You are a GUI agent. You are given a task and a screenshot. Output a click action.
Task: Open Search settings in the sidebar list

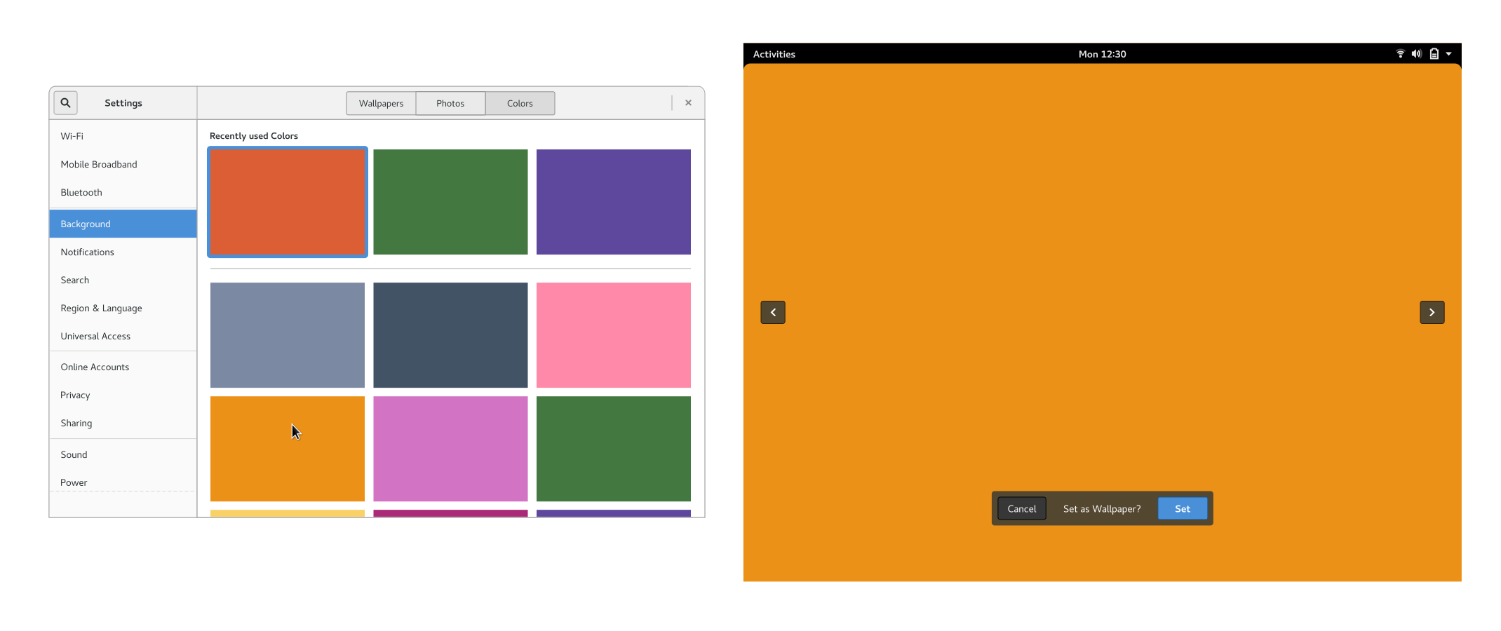click(x=123, y=280)
